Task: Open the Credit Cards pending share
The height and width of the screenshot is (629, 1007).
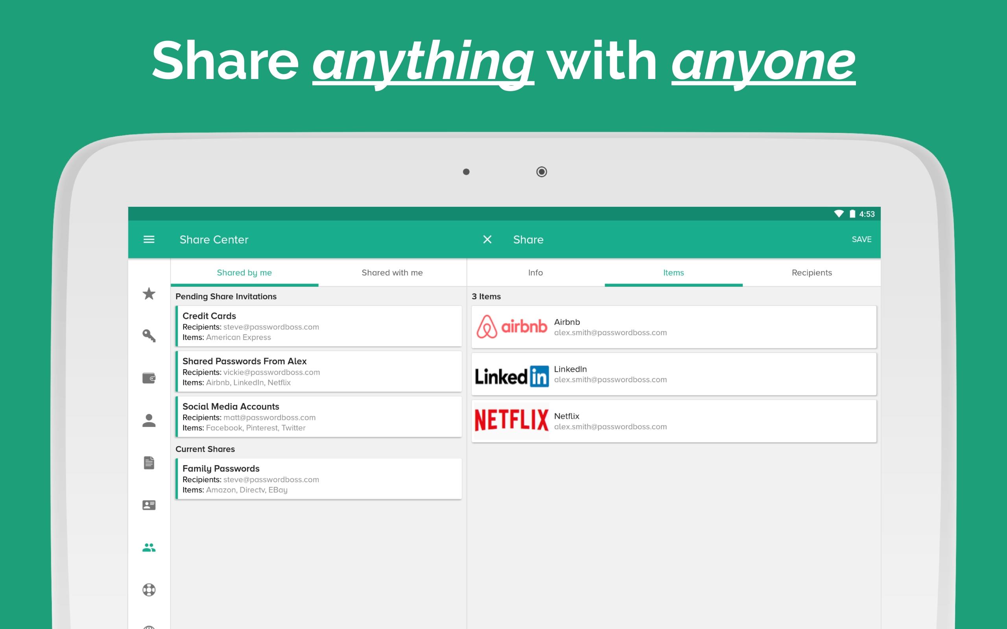Action: pyautogui.click(x=319, y=326)
